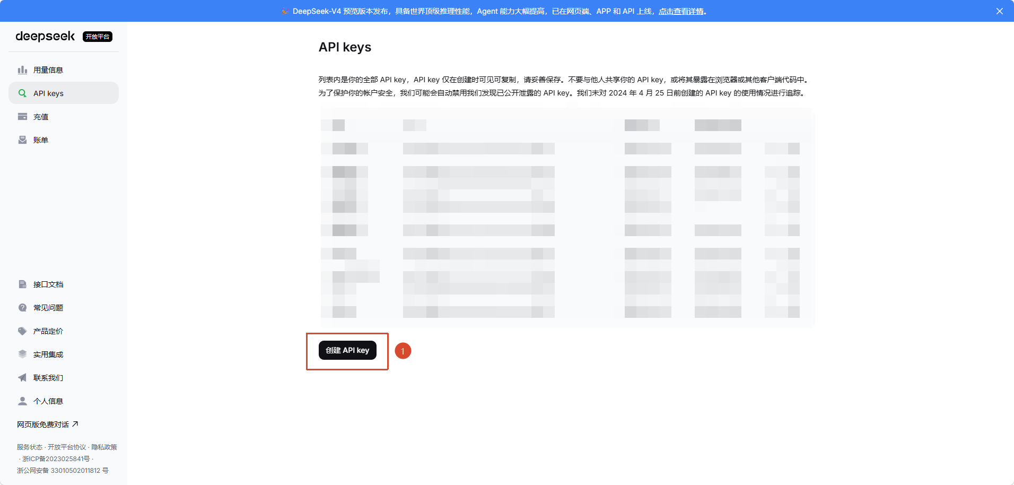Follow the 点击查看详情 banner link
The width and height of the screenshot is (1014, 485).
pyautogui.click(x=681, y=11)
